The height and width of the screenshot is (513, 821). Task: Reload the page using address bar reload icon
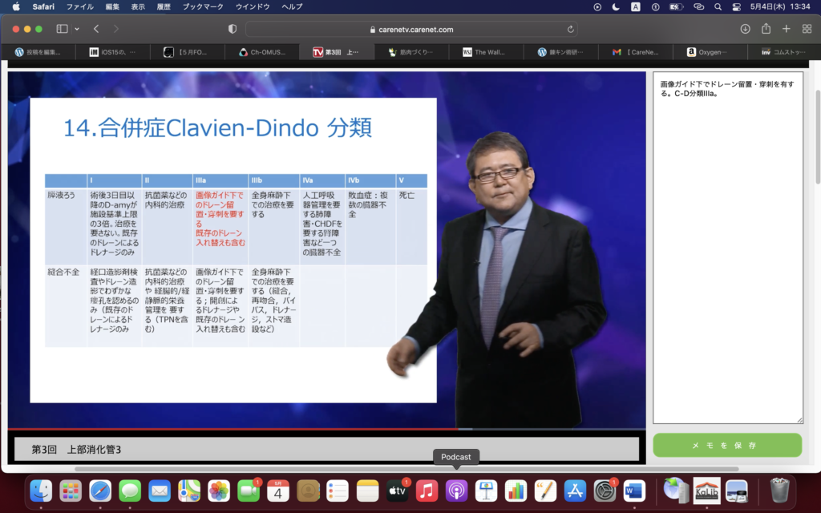click(571, 29)
